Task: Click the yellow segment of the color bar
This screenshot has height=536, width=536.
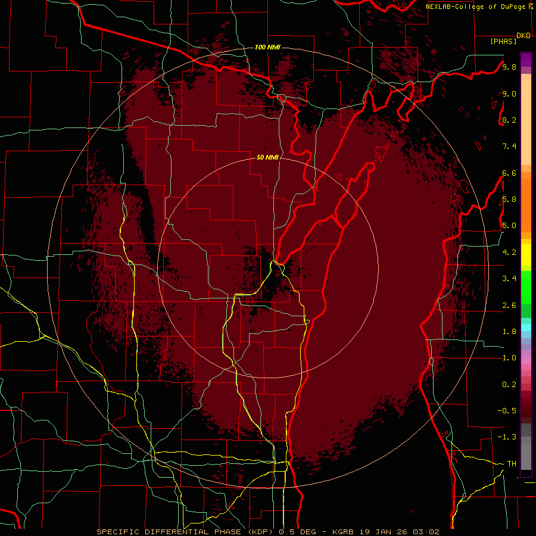Action: [x=526, y=255]
